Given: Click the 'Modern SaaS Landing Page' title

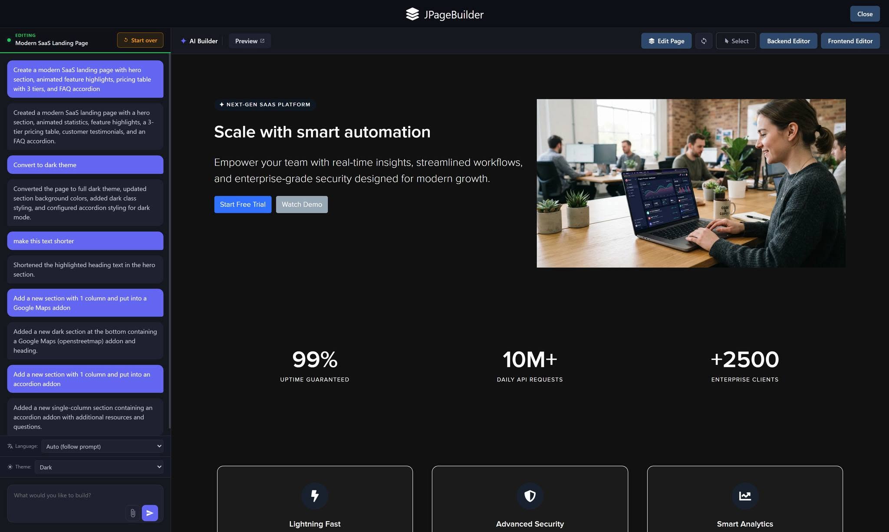Looking at the screenshot, I should (x=52, y=43).
